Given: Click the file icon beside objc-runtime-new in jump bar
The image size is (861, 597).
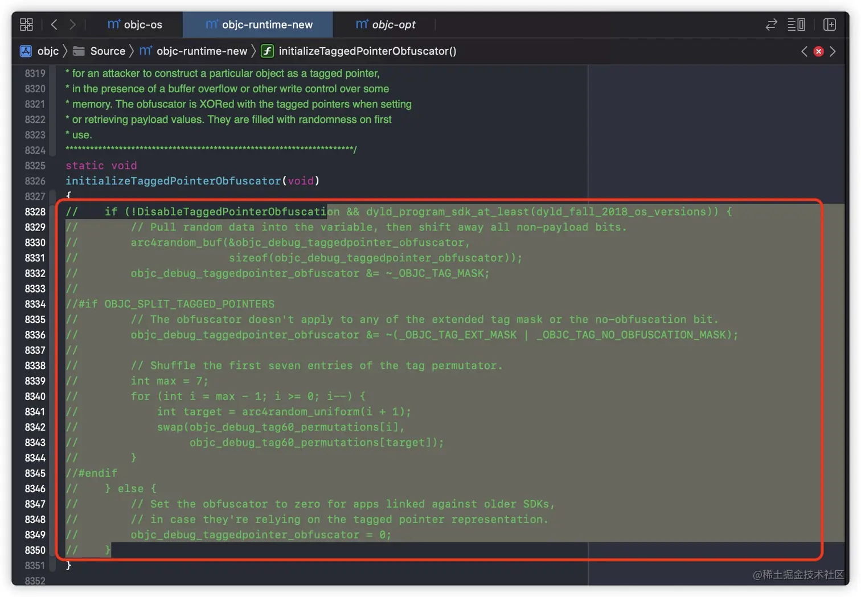Looking at the screenshot, I should point(146,51).
